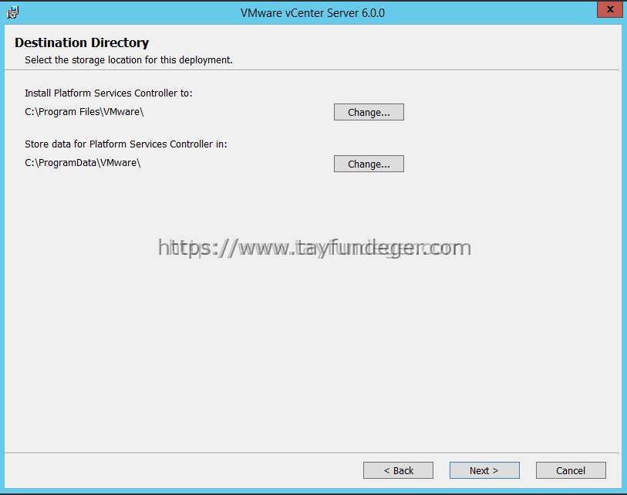Click the blue left window border
627x495 pixels.
(2, 256)
